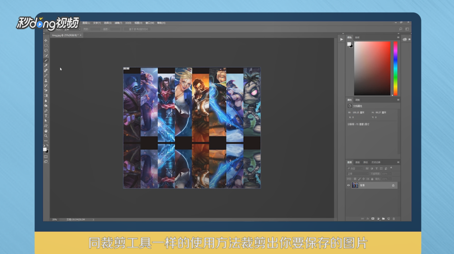This screenshot has width=454, height=254.
Task: Select the Gradient tool
Action: (46, 96)
